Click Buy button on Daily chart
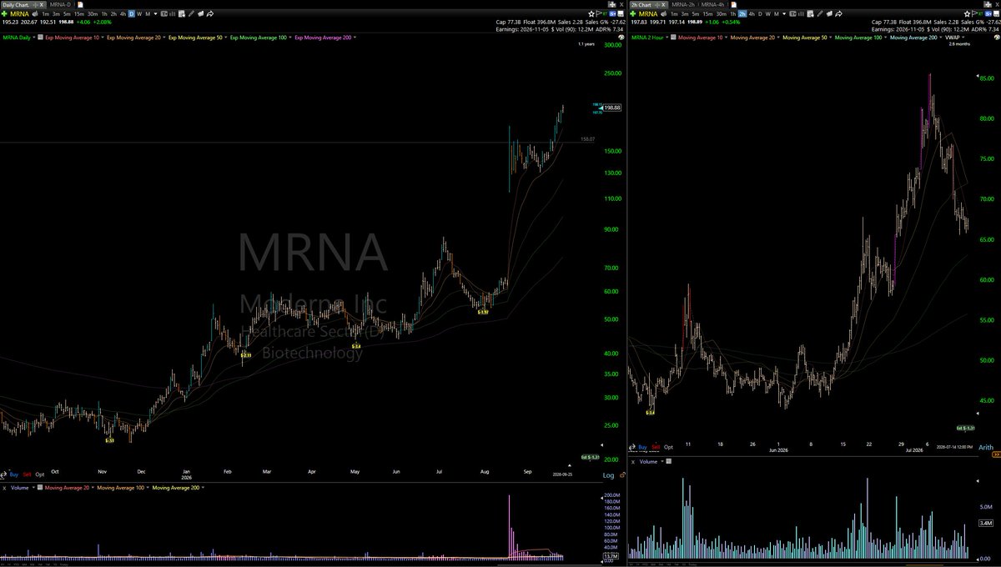1001x567 pixels. 14,474
